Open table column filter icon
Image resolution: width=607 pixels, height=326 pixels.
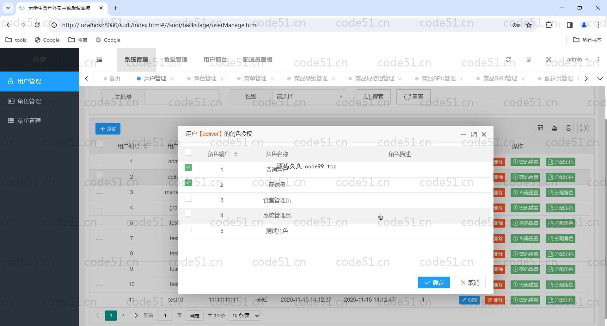point(540,128)
